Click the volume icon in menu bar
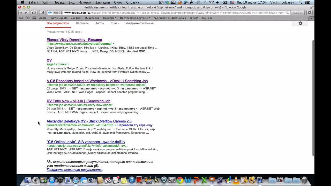 coord(217,2)
